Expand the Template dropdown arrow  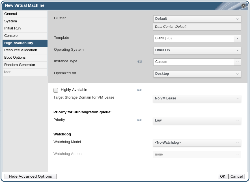(x=238, y=38)
